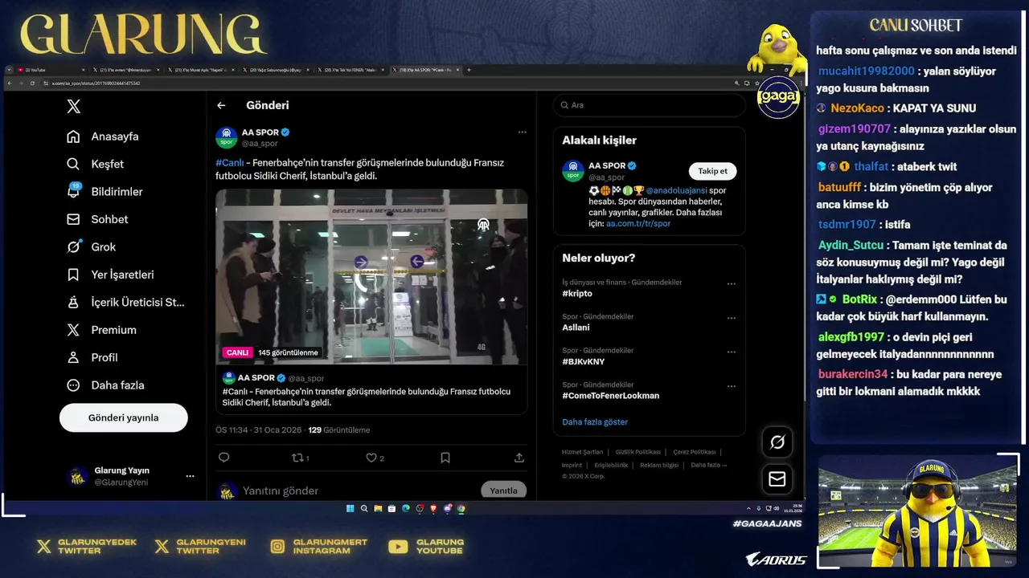The image size is (1029, 578).
Task: Switch to YouTube browser tab
Action: coord(50,70)
